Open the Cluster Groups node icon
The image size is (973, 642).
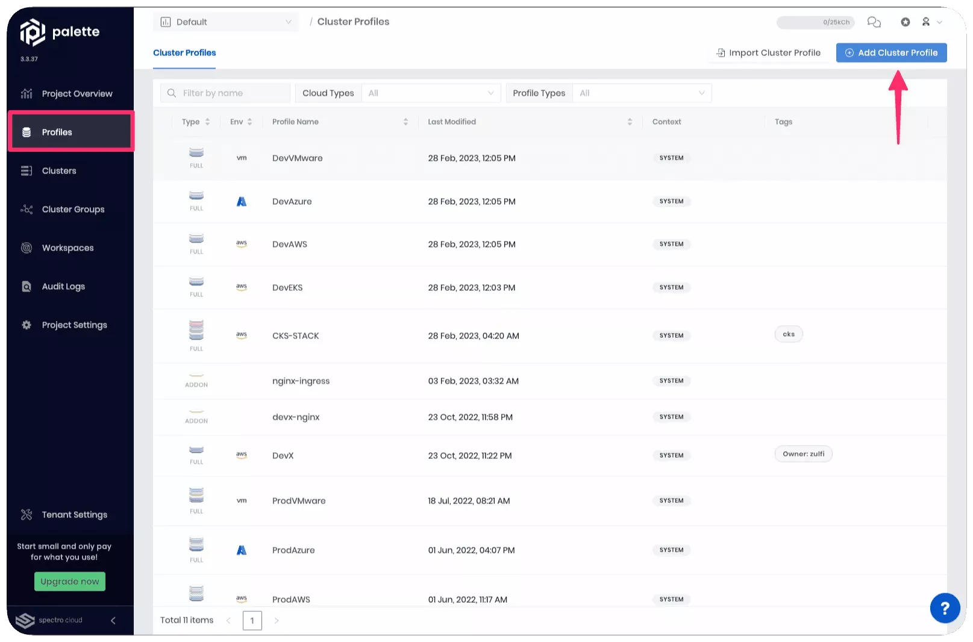point(27,209)
